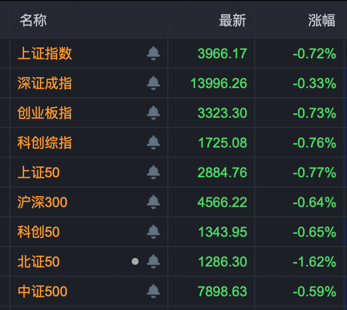The image size is (347, 310).
Task: Click the gray dot beside 北证50
Action: tap(135, 262)
